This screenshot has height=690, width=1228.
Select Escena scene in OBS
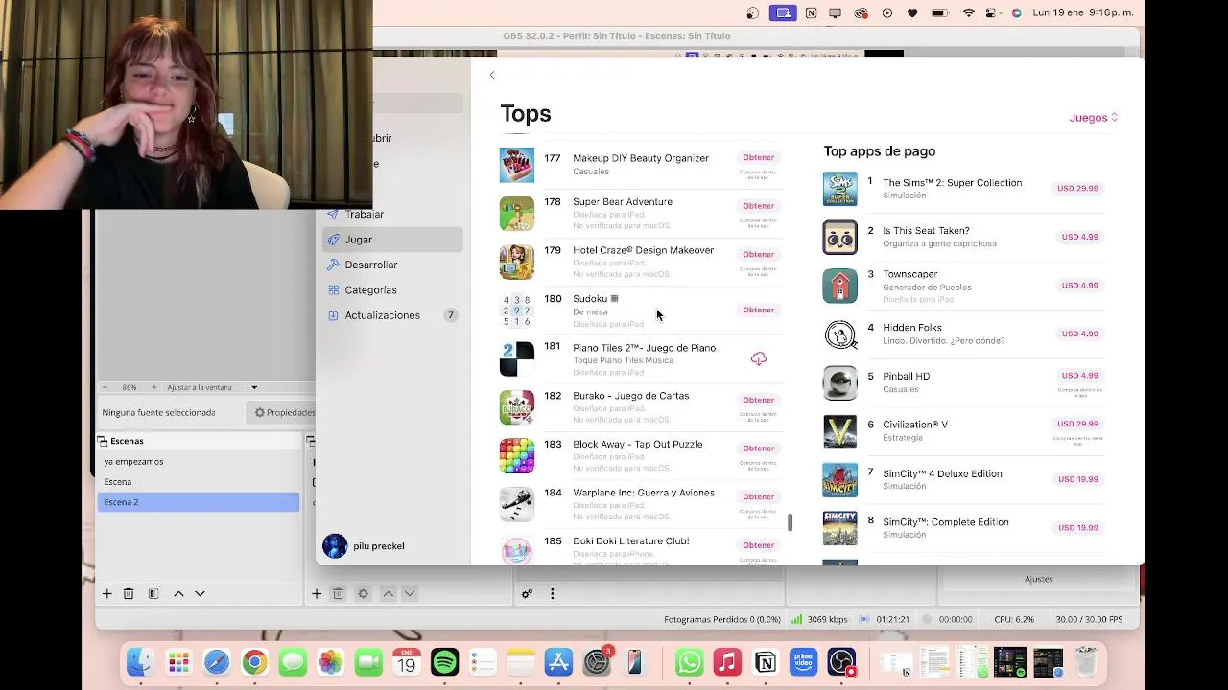(x=199, y=482)
